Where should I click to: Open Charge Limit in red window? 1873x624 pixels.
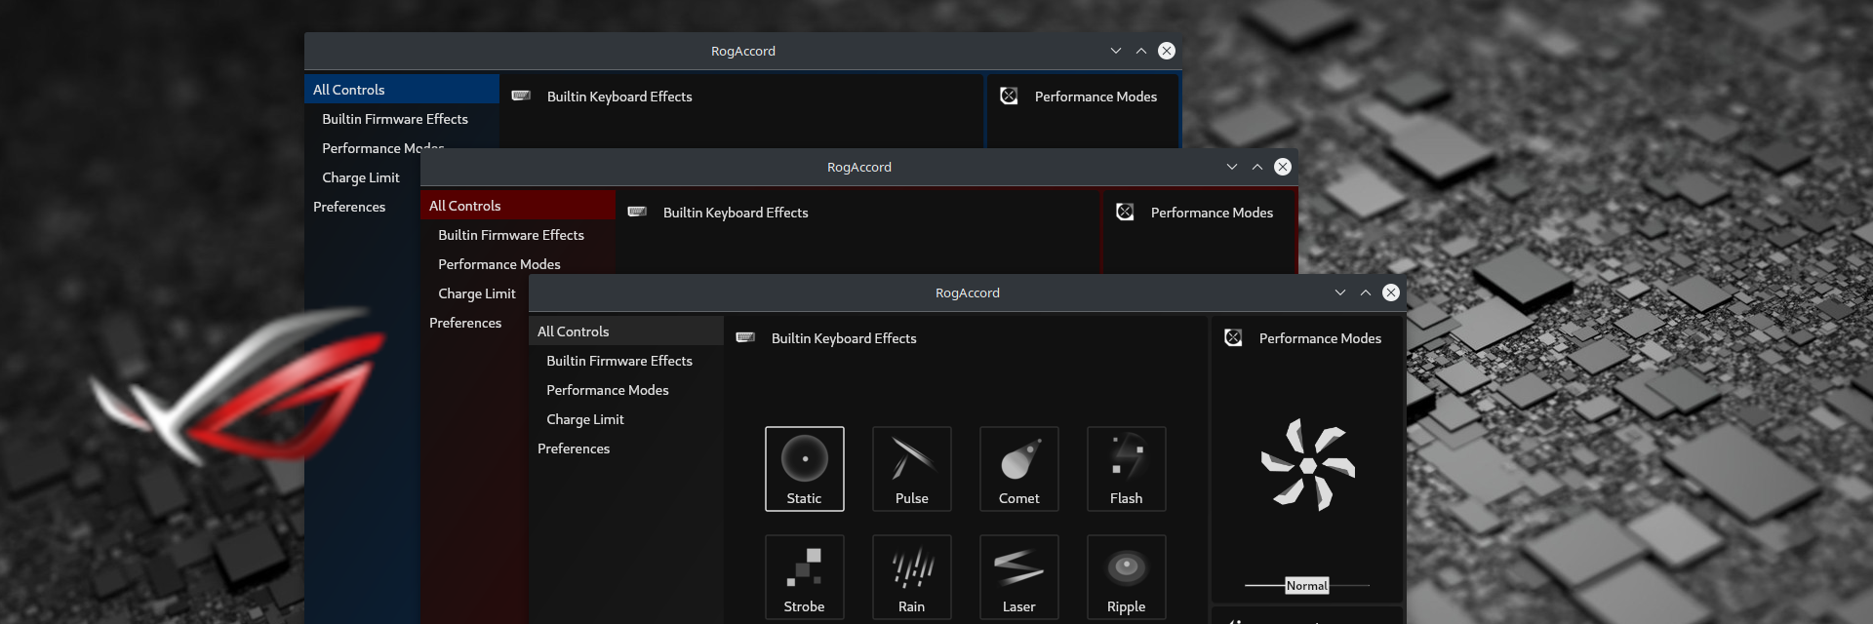click(x=475, y=293)
